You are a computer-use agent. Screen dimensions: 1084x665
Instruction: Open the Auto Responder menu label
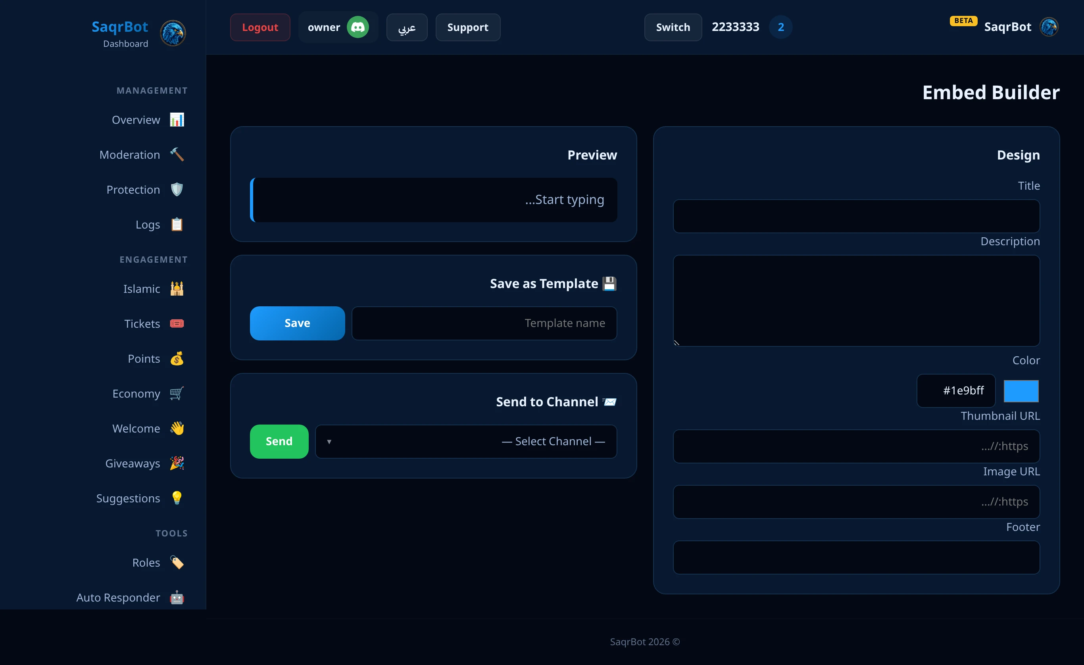coord(118,597)
